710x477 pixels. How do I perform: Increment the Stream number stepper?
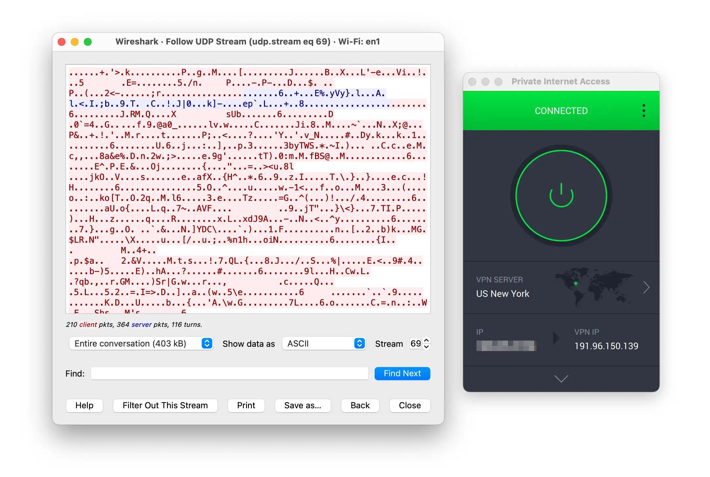pyautogui.click(x=426, y=340)
